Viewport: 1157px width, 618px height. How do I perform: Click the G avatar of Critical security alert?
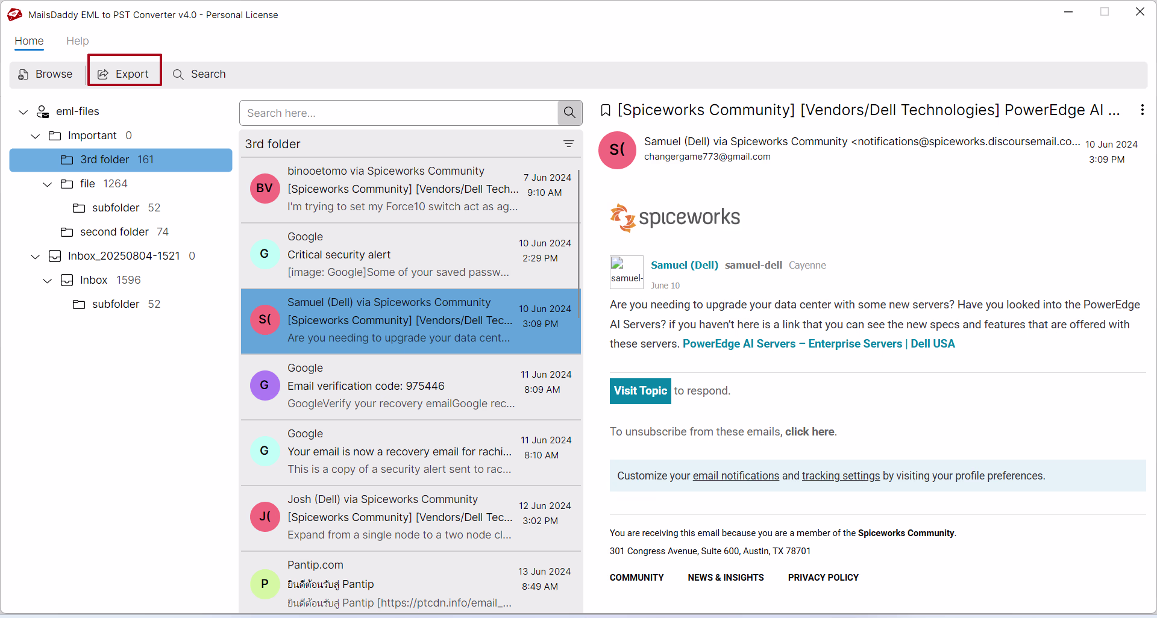click(265, 254)
